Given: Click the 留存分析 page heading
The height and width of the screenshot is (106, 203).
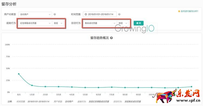Looking at the screenshot, I should [9, 4].
